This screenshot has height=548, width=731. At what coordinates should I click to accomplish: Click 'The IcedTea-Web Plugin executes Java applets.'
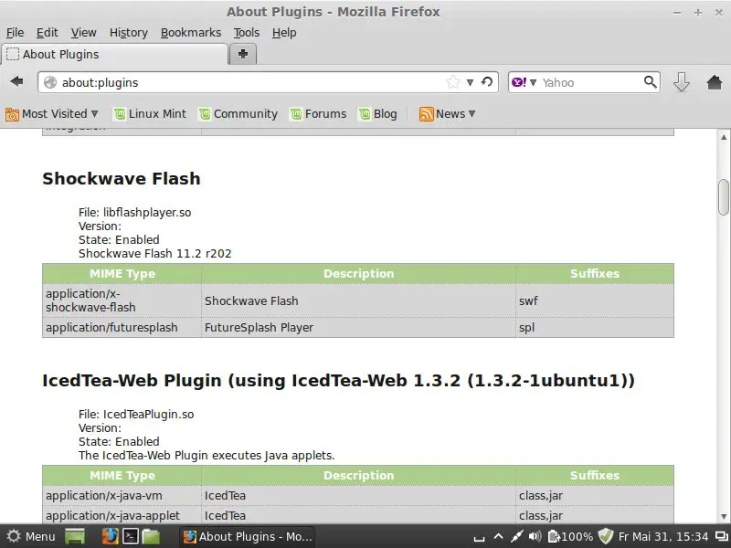207,455
